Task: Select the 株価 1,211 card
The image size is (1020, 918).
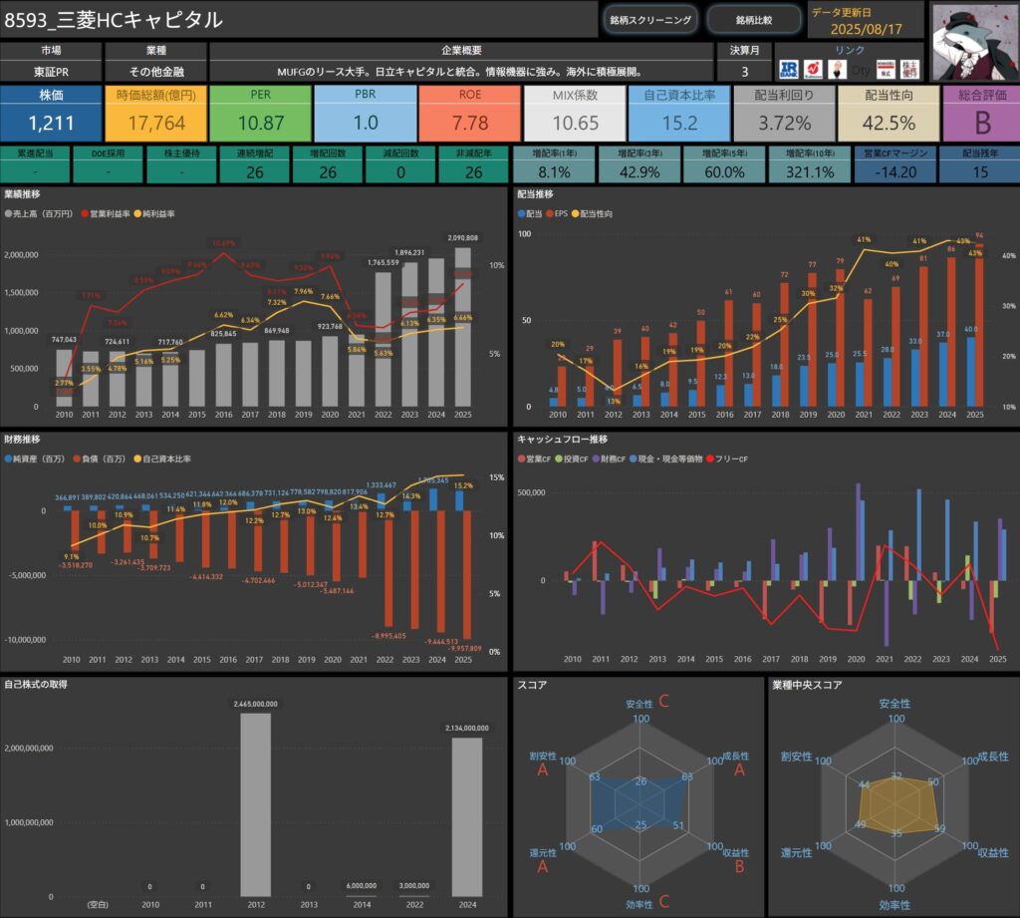Action: click(51, 114)
